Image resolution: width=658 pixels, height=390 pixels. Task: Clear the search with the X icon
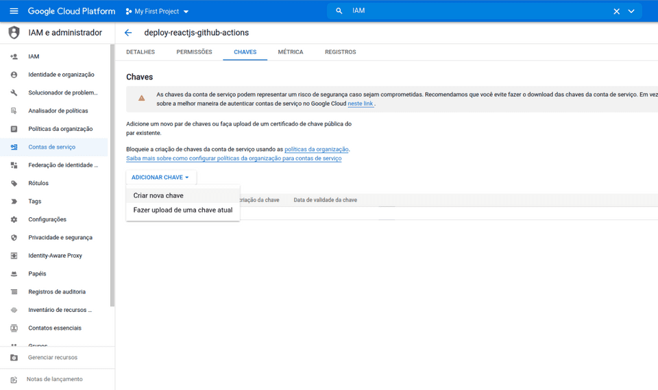tap(616, 11)
